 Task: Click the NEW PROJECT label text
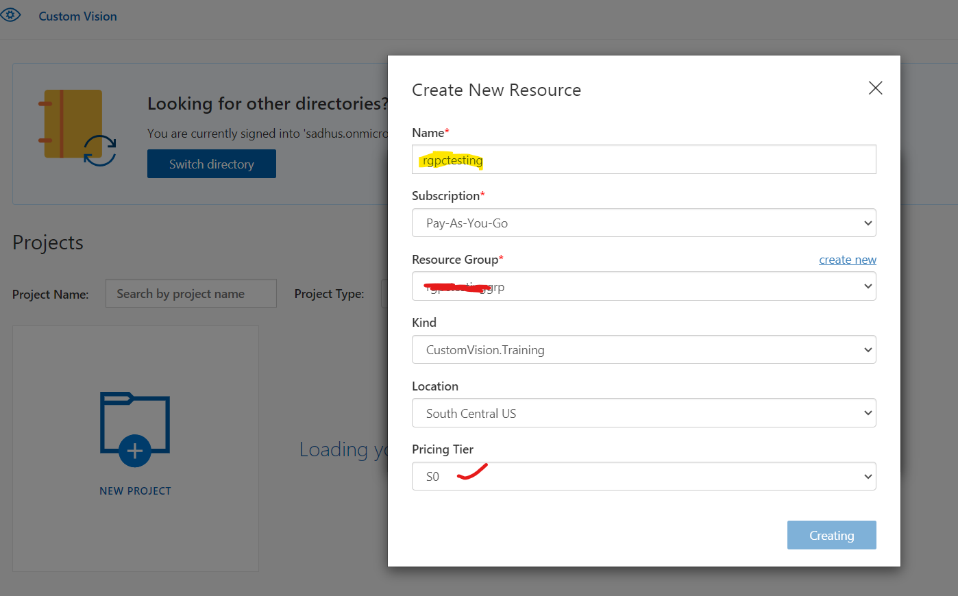[x=135, y=491]
